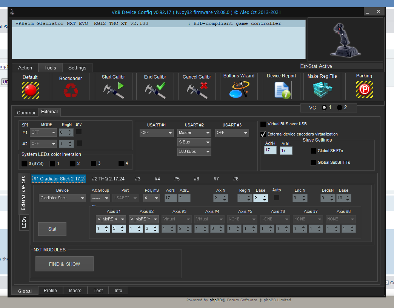Click the Default red button icon
394x308 pixels.
(x=30, y=90)
